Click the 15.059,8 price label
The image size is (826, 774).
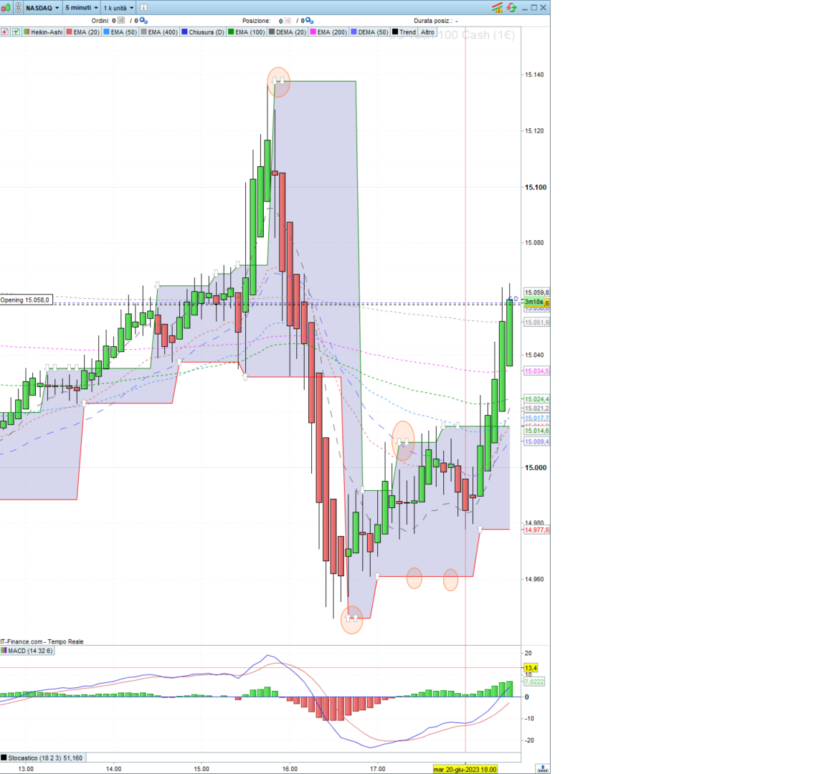pos(537,292)
